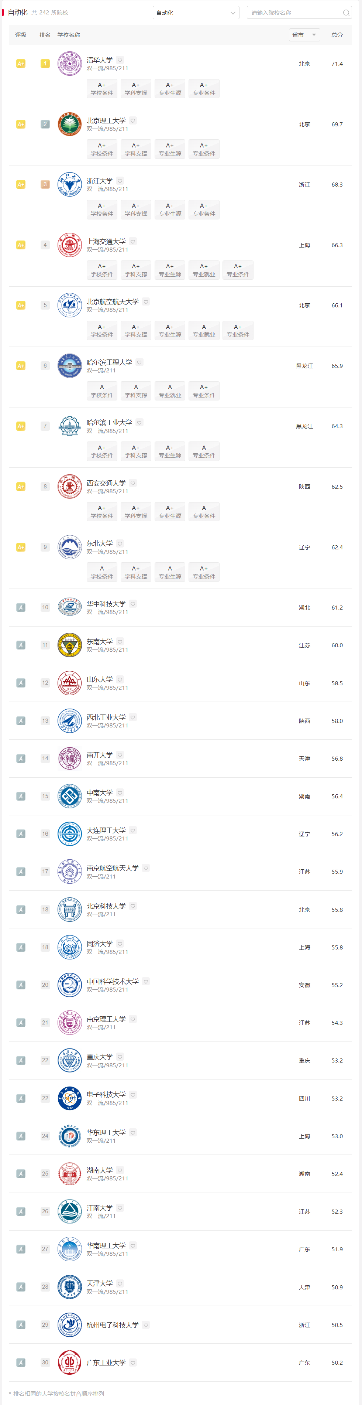
Task: Toggle favorite heart next to 清华大学
Action: (120, 60)
